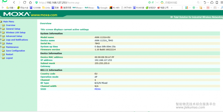Focus the address bar showing 192.168.127.253

[x=59, y=3]
